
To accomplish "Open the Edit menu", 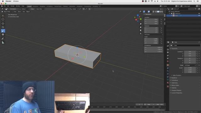I will point(8,6).
